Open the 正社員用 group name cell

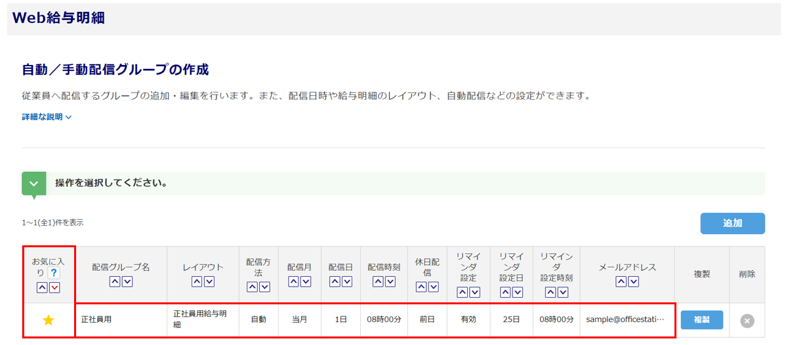[x=121, y=320]
